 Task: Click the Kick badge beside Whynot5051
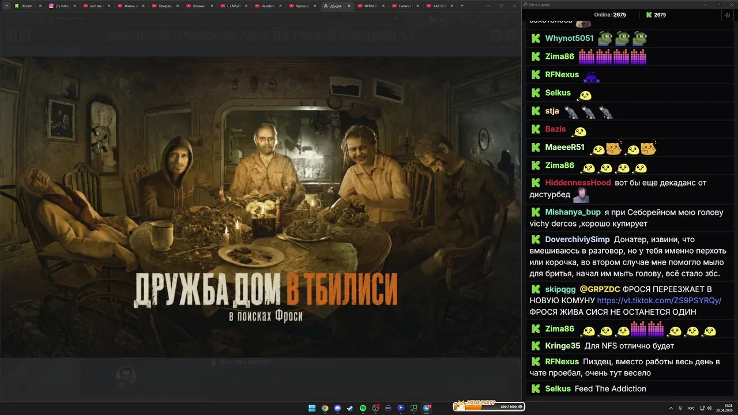coord(536,39)
